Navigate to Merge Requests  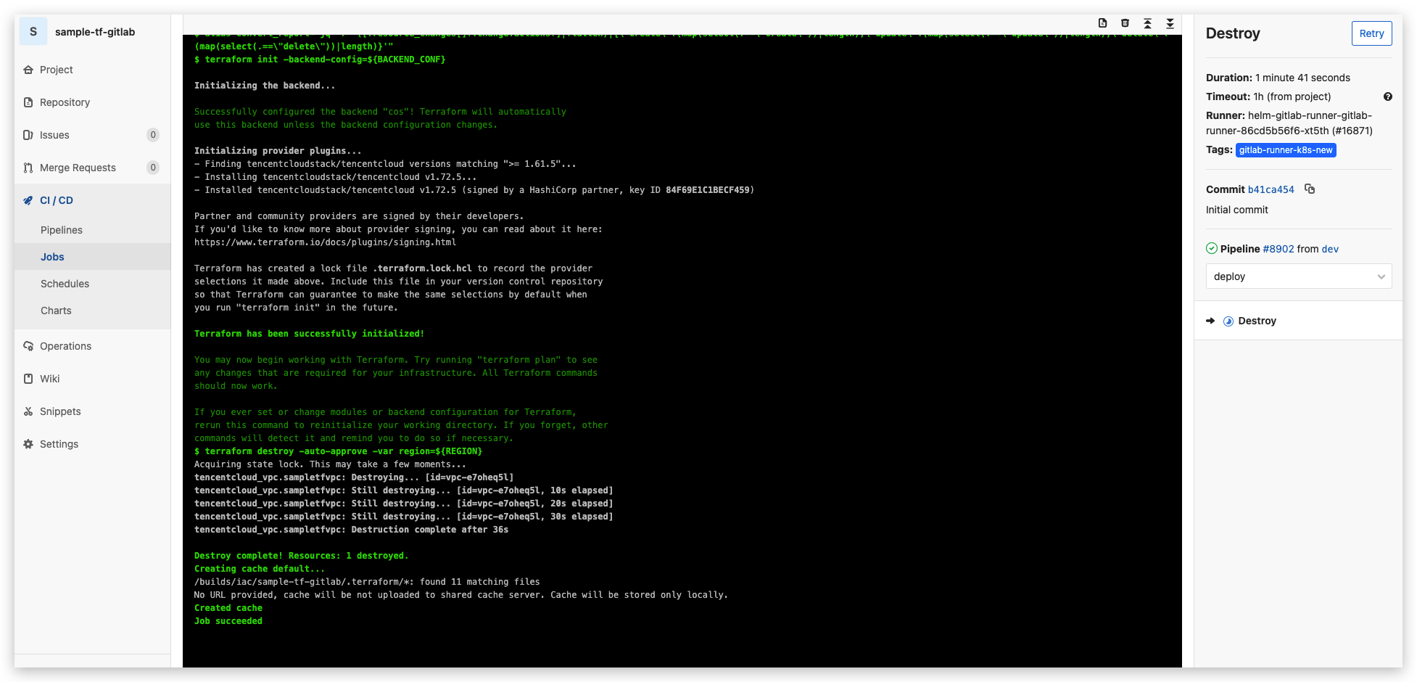pos(78,168)
